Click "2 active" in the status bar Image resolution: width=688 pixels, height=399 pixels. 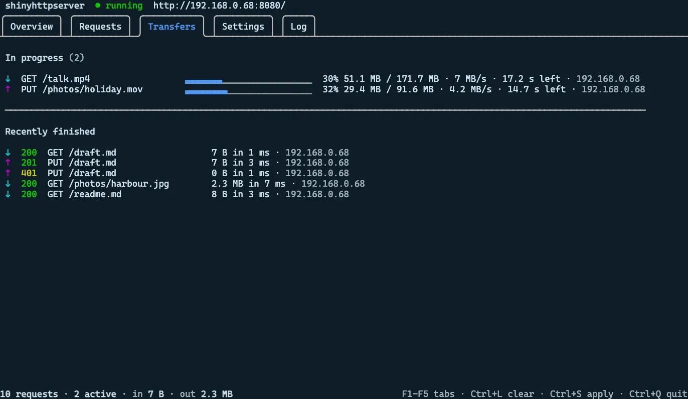click(95, 394)
